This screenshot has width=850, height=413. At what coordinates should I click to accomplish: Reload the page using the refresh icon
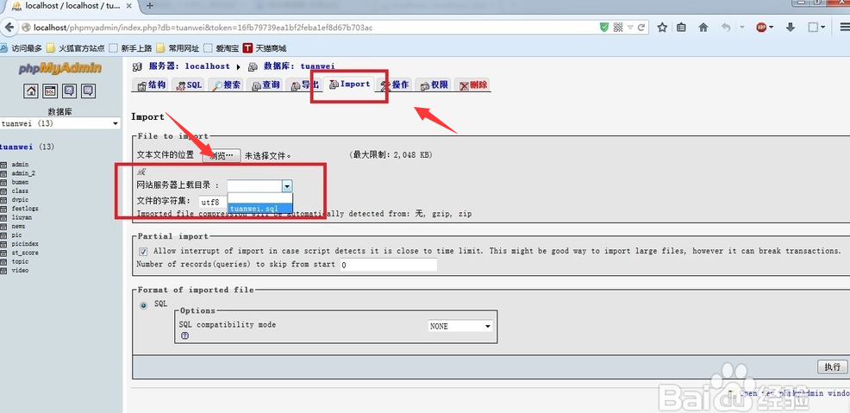[641, 28]
